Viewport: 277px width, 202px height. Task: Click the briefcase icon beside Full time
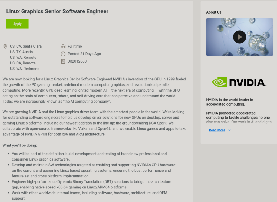coord(63,46)
